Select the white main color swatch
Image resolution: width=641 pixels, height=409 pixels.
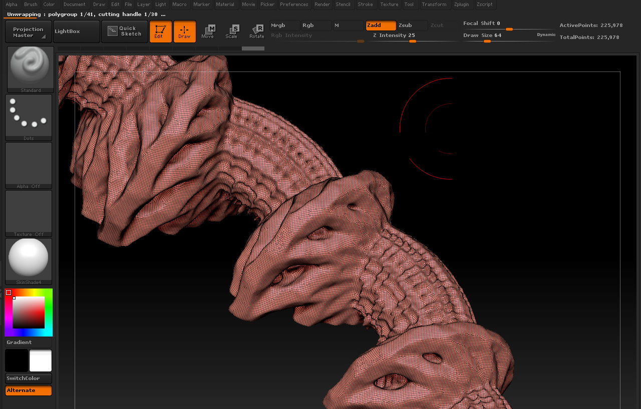(x=41, y=360)
